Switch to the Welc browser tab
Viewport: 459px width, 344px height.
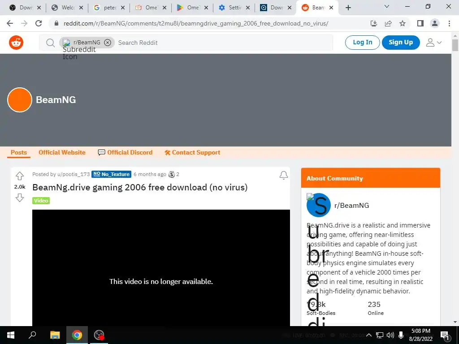point(67,8)
